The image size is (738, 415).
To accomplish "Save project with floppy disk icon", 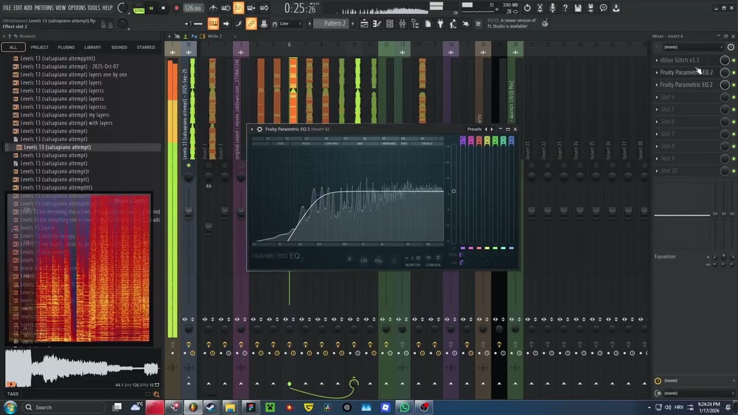I will pyautogui.click(x=578, y=8).
